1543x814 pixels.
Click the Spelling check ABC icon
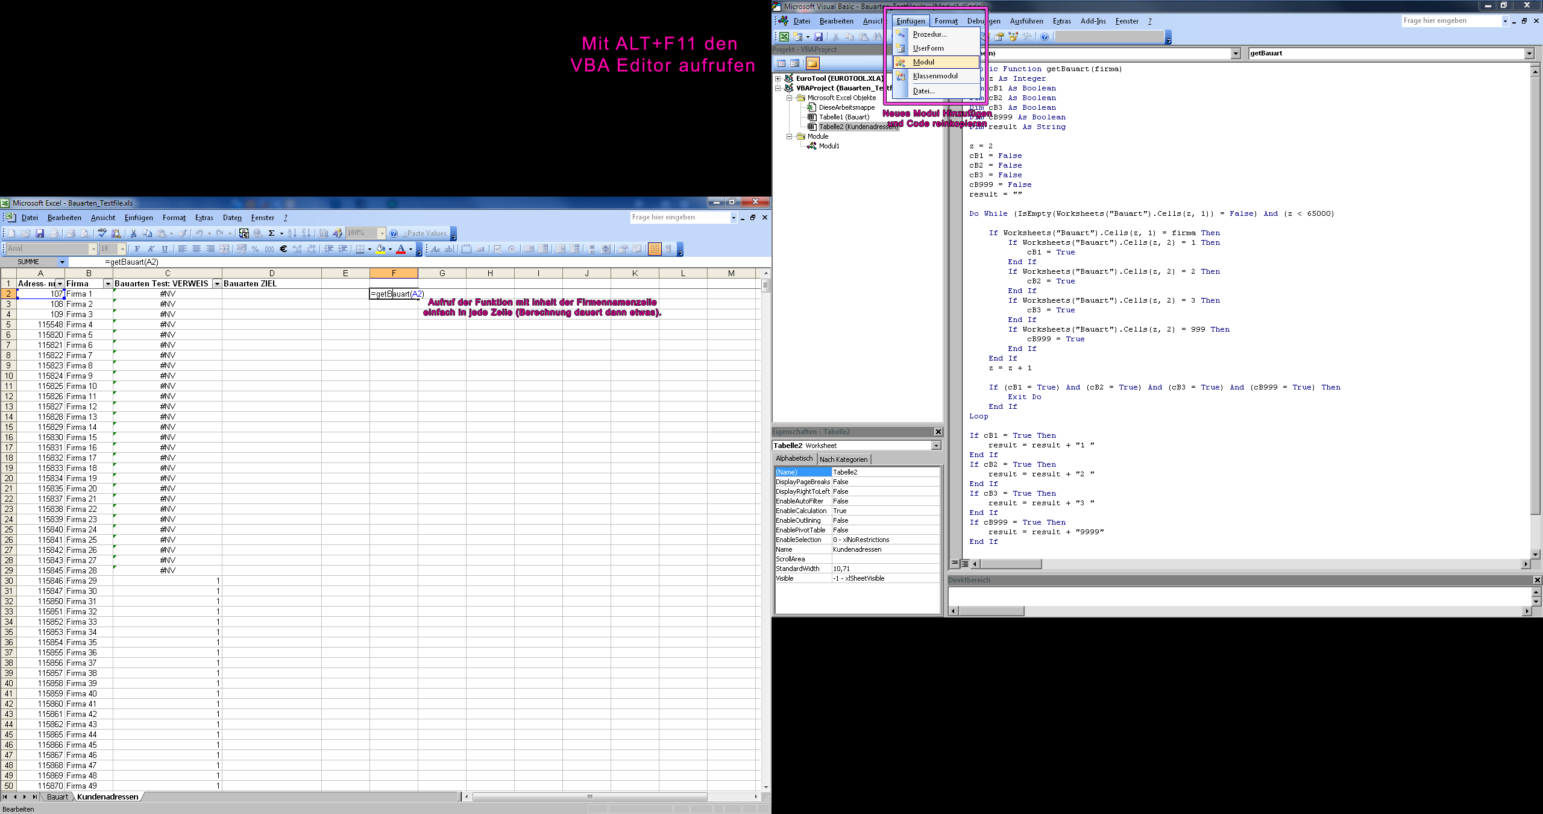pyautogui.click(x=102, y=233)
